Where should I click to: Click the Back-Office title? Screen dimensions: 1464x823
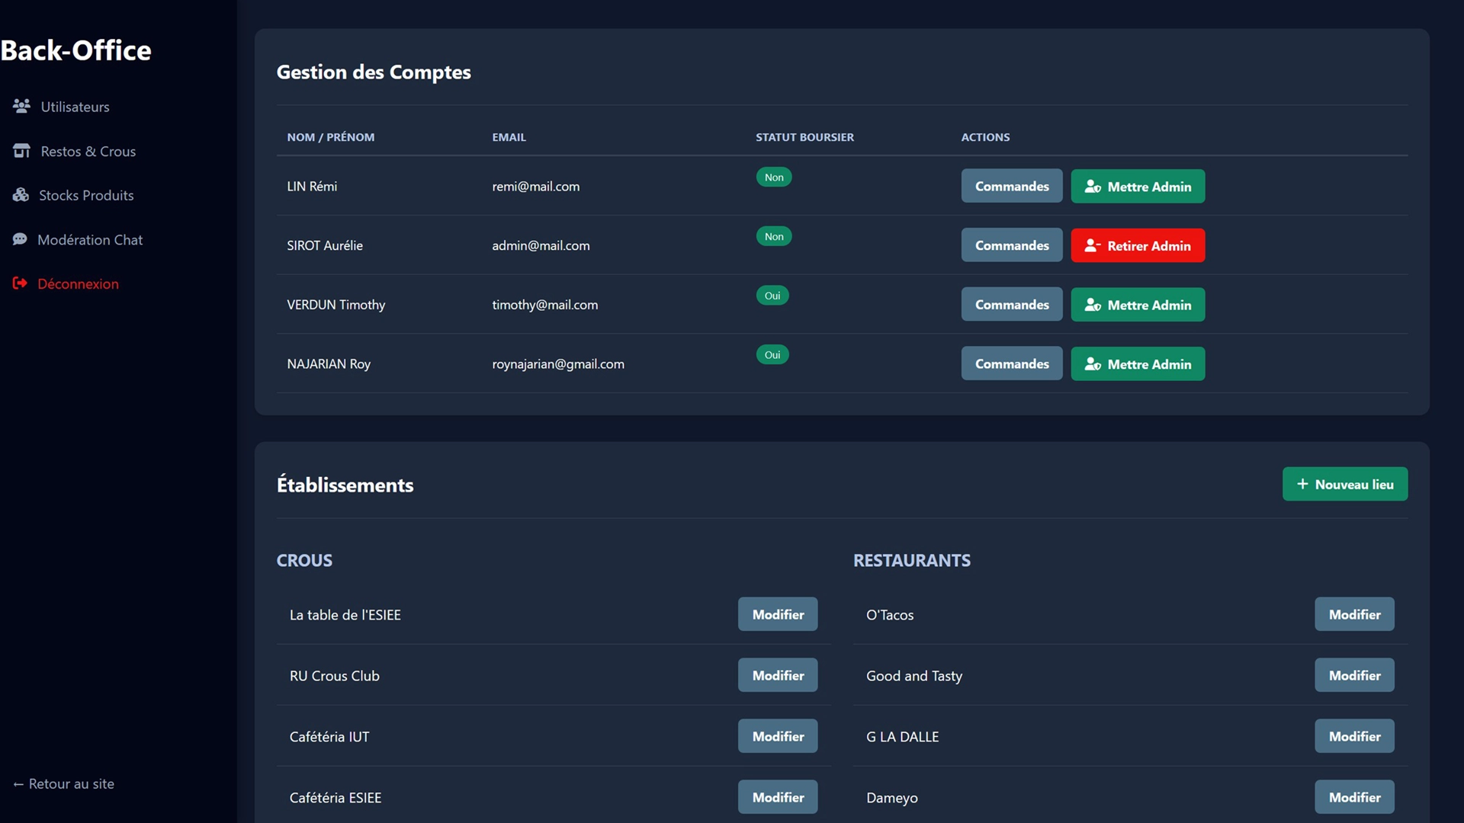pos(75,50)
